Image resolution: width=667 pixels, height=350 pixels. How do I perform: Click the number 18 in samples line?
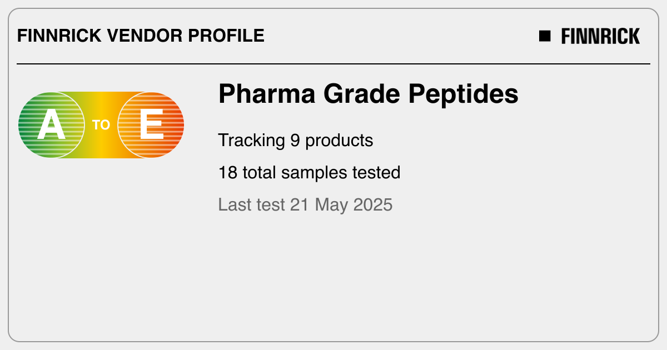pos(228,173)
